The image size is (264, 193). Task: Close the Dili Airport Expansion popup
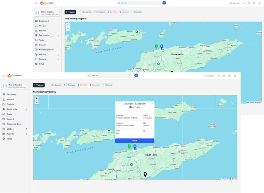(153, 103)
